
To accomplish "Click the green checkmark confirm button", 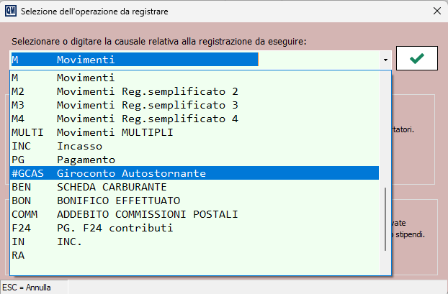I will [417, 60].
